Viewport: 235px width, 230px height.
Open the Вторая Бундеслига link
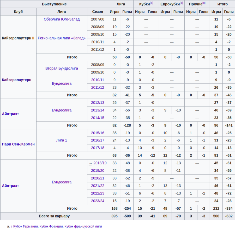[x=62, y=68]
